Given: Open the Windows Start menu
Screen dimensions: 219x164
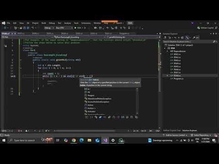Looking at the screenshot, I should click(4, 140).
